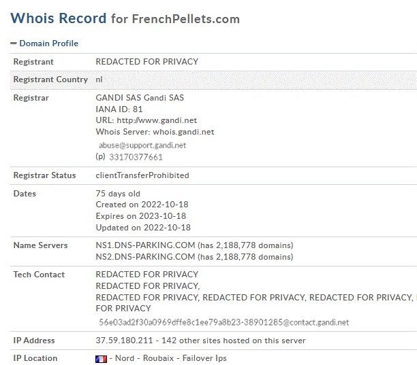Click the registrar phone number 33170377661

pyautogui.click(x=136, y=157)
